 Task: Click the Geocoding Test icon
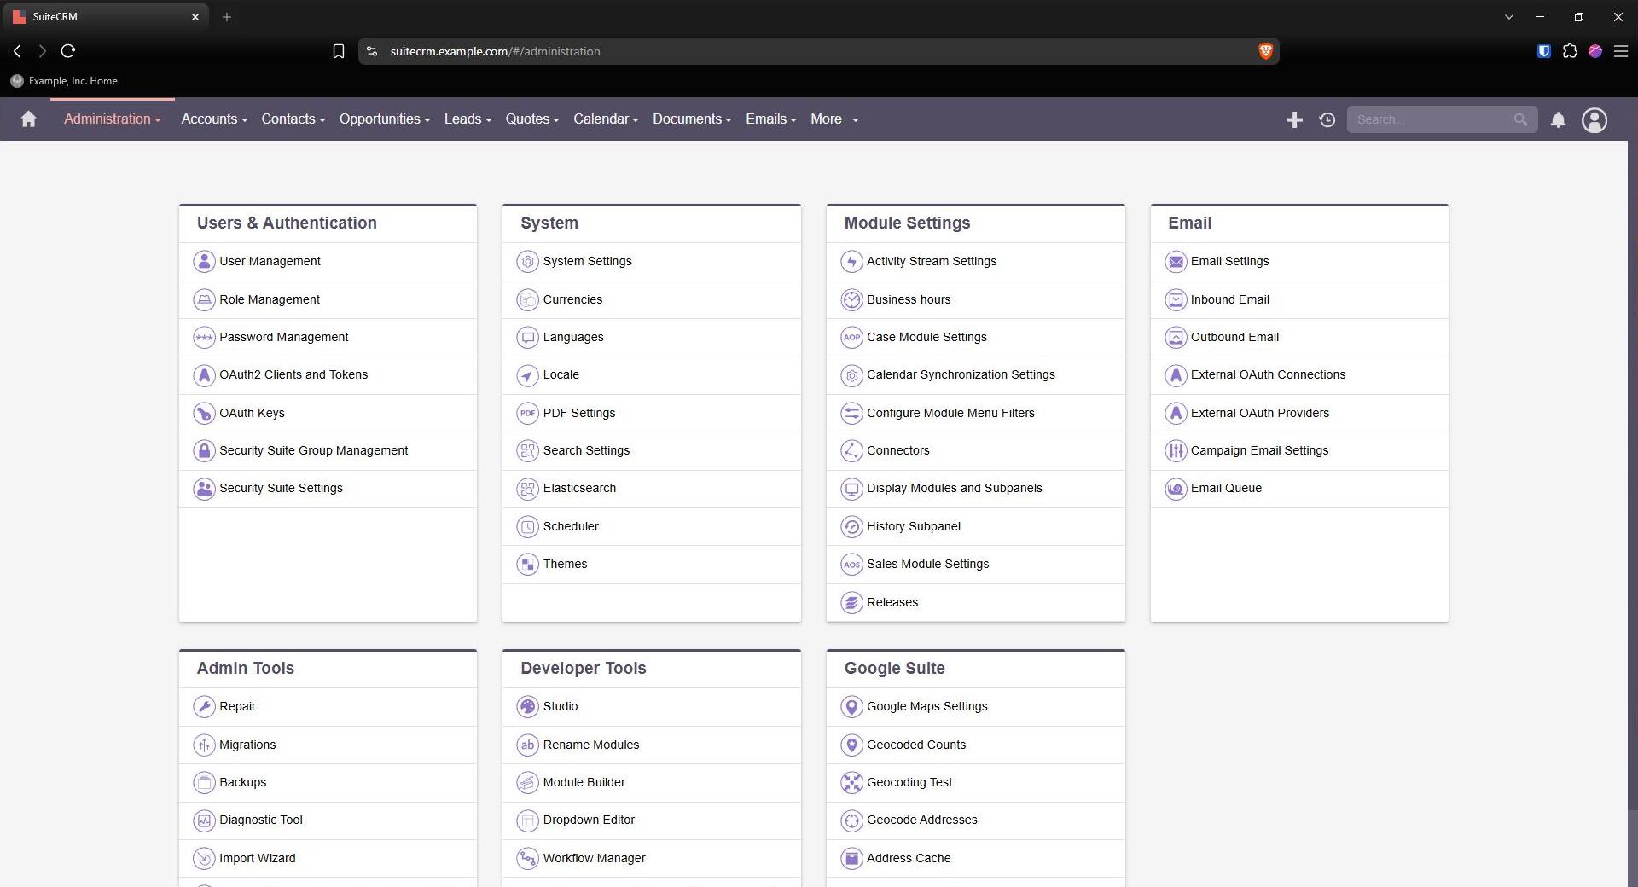point(851,783)
